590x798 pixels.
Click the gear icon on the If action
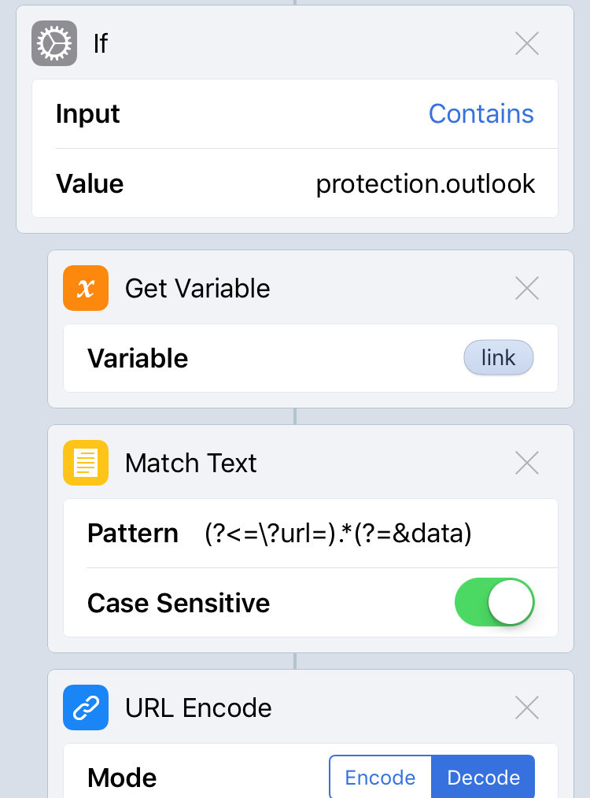(x=53, y=43)
